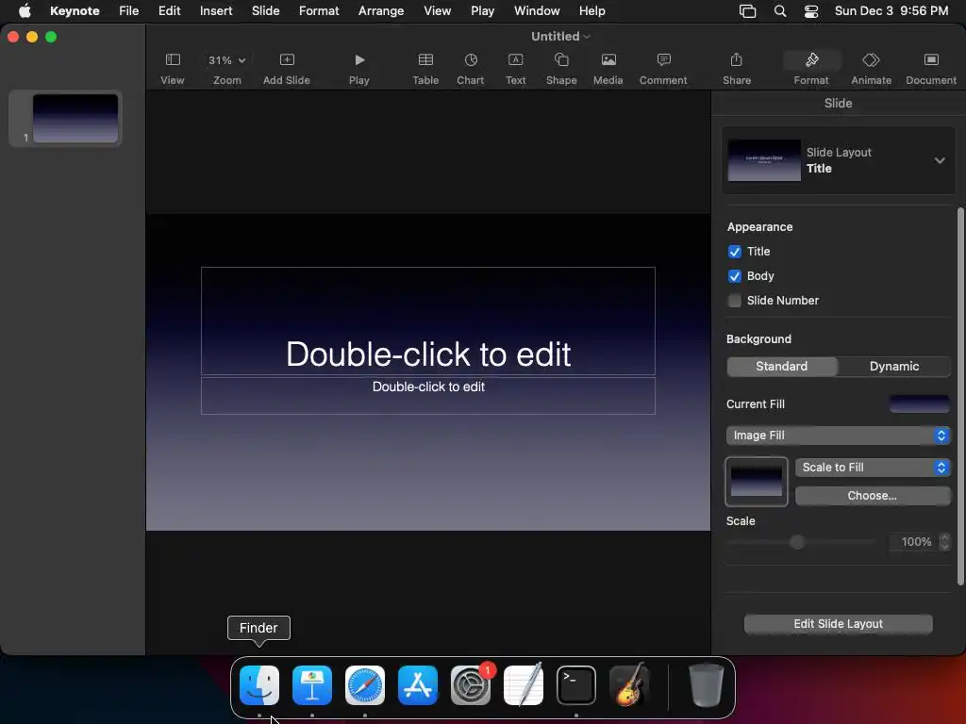Insert a Chart from the toolbar
The image size is (966, 724).
tap(471, 68)
